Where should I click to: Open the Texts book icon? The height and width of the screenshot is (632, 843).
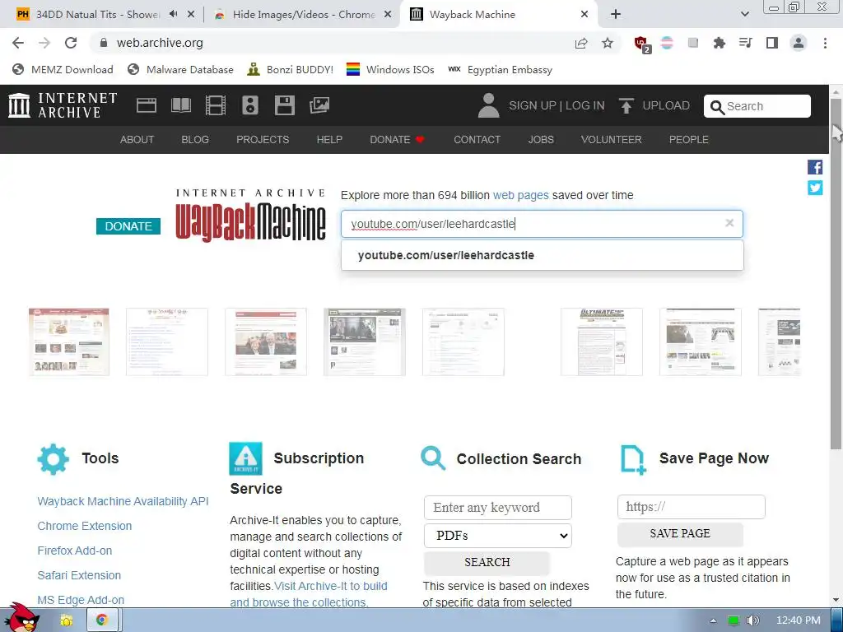181,105
